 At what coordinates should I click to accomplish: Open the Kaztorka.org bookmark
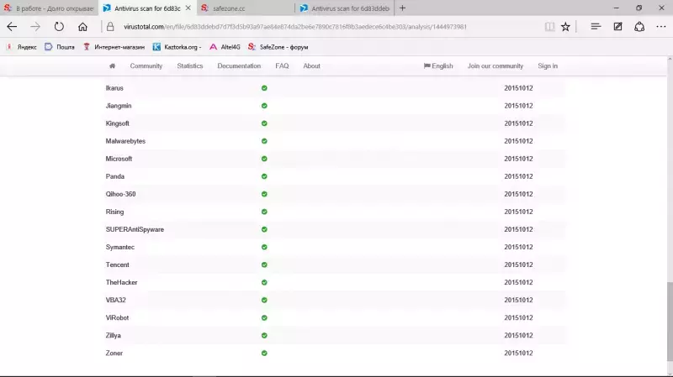[177, 47]
